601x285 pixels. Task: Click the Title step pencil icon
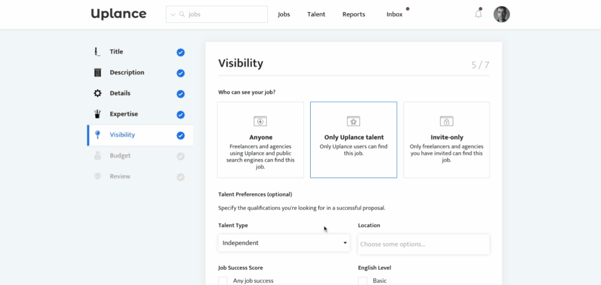97,52
